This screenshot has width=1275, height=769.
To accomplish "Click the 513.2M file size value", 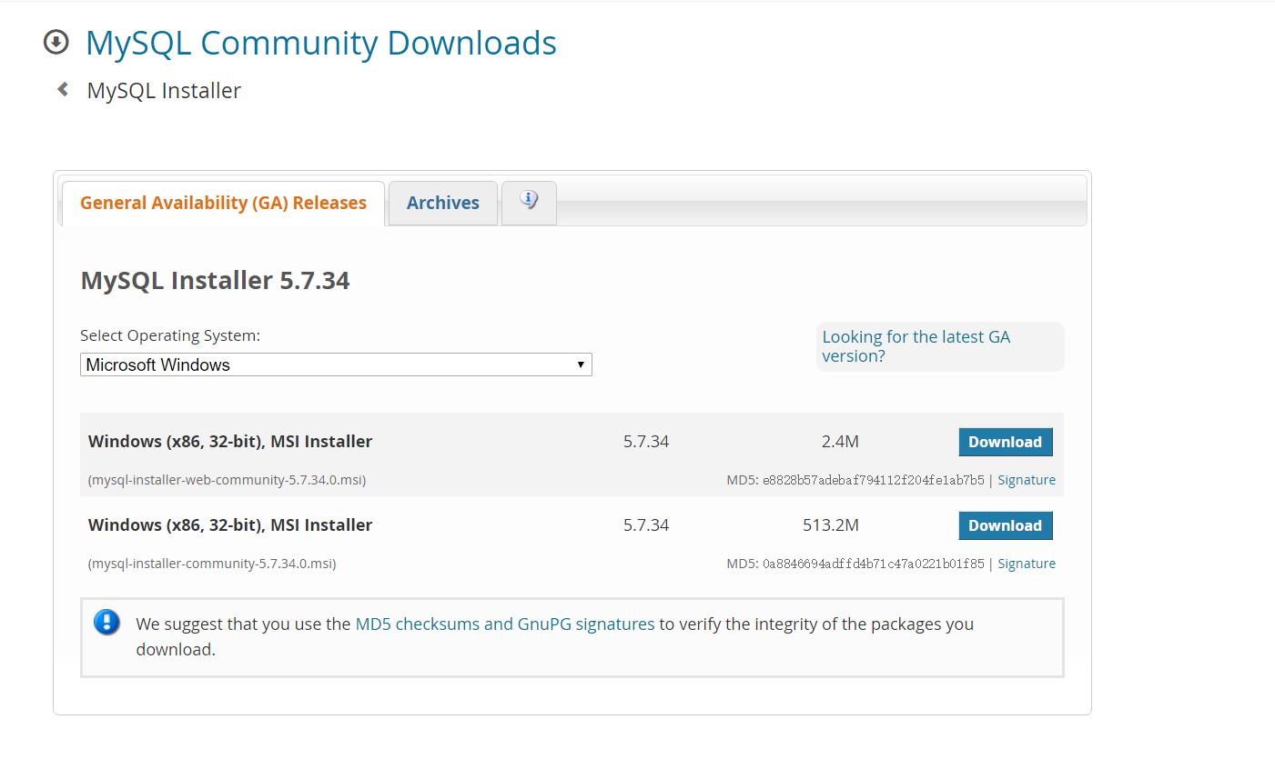I will [831, 525].
